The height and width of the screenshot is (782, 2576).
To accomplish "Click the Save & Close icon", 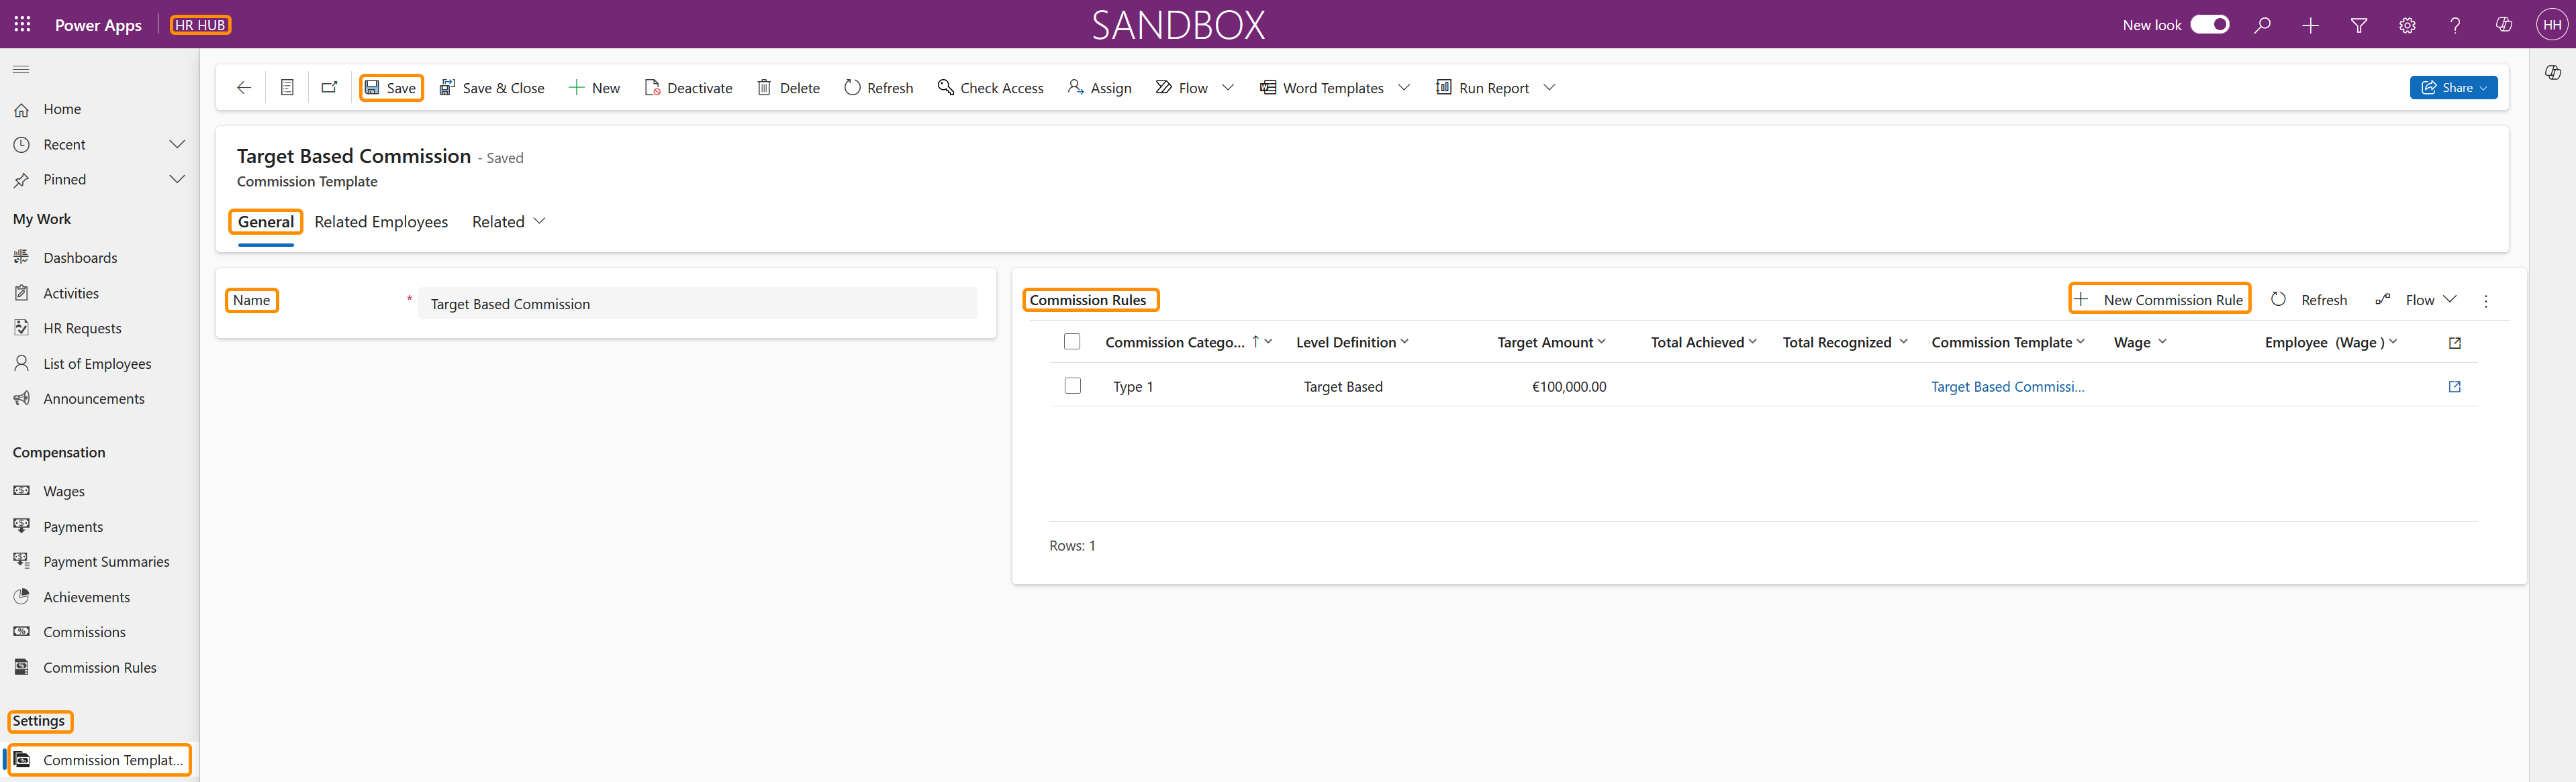I will click(447, 88).
